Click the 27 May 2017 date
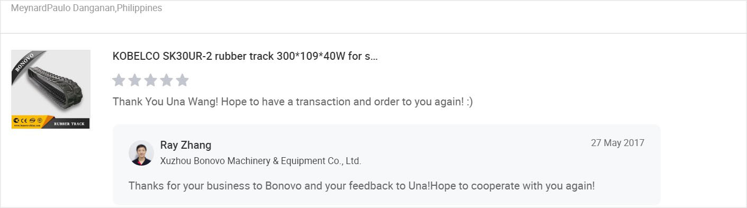747x208 pixels. tap(617, 143)
